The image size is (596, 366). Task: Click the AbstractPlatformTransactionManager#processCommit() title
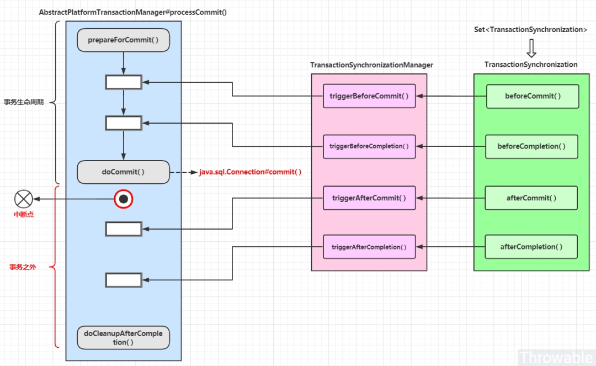132,12
